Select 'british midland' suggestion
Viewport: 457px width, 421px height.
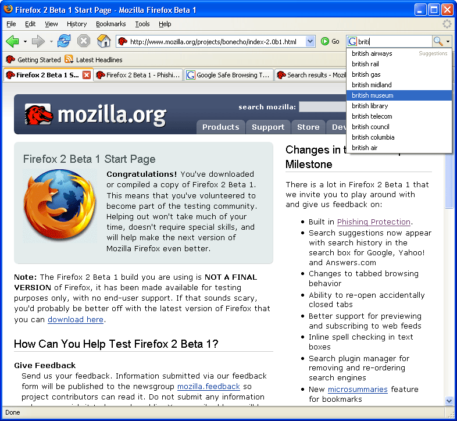[399, 85]
